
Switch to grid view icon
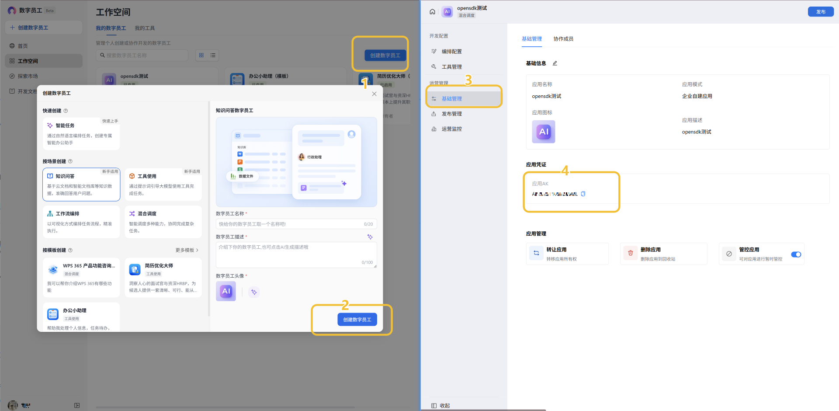[201, 56]
